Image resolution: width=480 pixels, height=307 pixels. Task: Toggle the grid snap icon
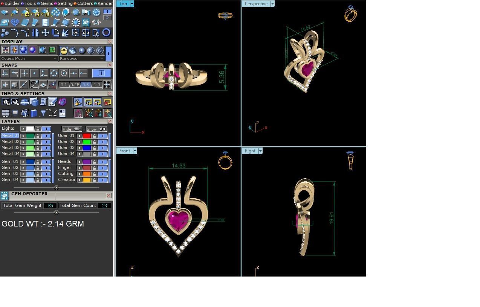pyautogui.click(x=107, y=84)
